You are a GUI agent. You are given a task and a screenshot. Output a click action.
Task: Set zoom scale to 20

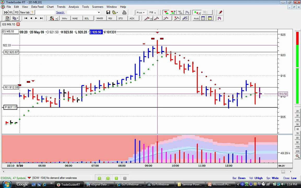tap(297, 111)
